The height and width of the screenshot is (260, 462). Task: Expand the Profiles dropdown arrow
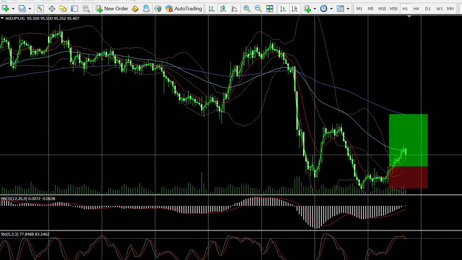coord(30,8)
